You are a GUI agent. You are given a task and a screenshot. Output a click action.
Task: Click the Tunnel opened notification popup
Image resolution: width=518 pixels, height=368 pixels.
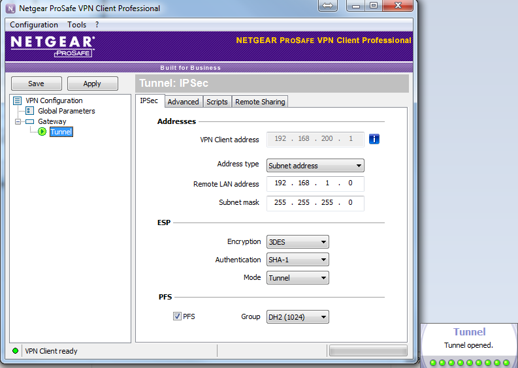(x=469, y=345)
